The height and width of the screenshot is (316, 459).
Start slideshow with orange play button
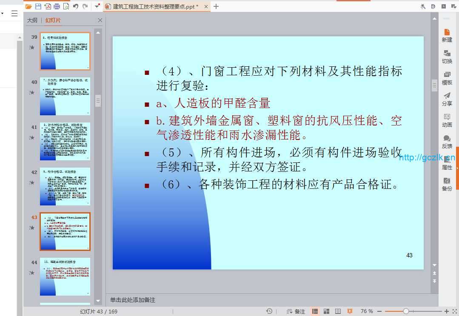(350, 311)
